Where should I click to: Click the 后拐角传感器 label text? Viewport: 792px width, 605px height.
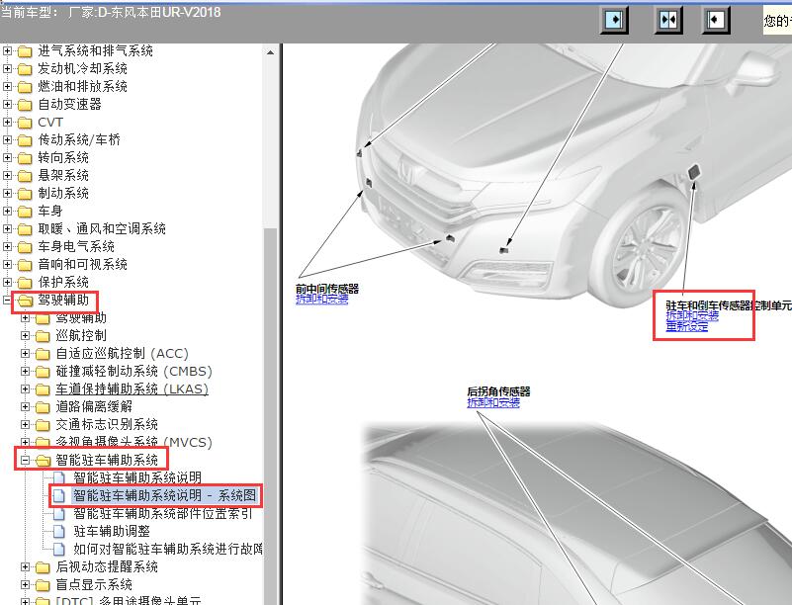(x=498, y=391)
